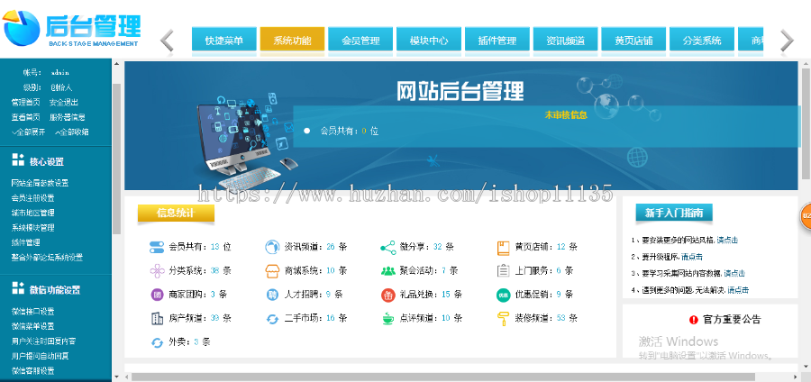Click the 二手市场 refresh icon
The width and height of the screenshot is (811, 382).
point(272,319)
